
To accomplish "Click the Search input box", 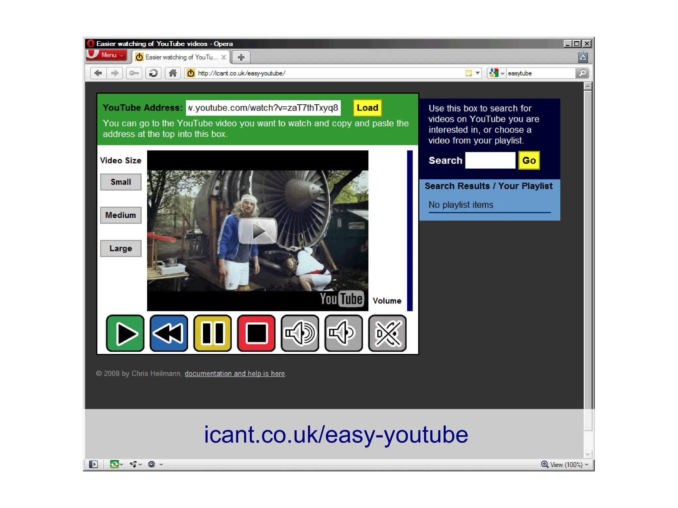I will point(490,161).
